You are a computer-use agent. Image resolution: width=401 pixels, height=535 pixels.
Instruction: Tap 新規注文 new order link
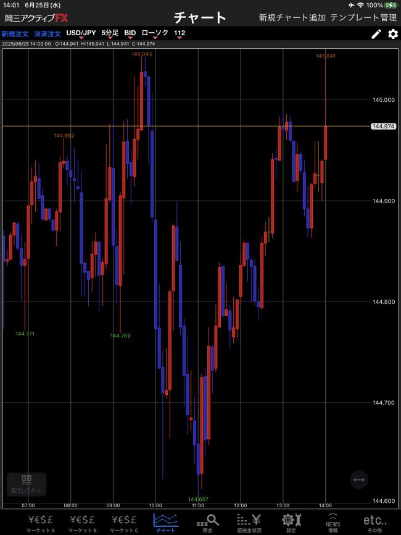[15, 34]
